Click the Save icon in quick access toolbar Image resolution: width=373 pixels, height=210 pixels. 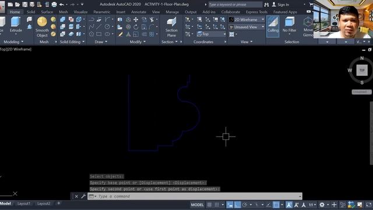24,4
